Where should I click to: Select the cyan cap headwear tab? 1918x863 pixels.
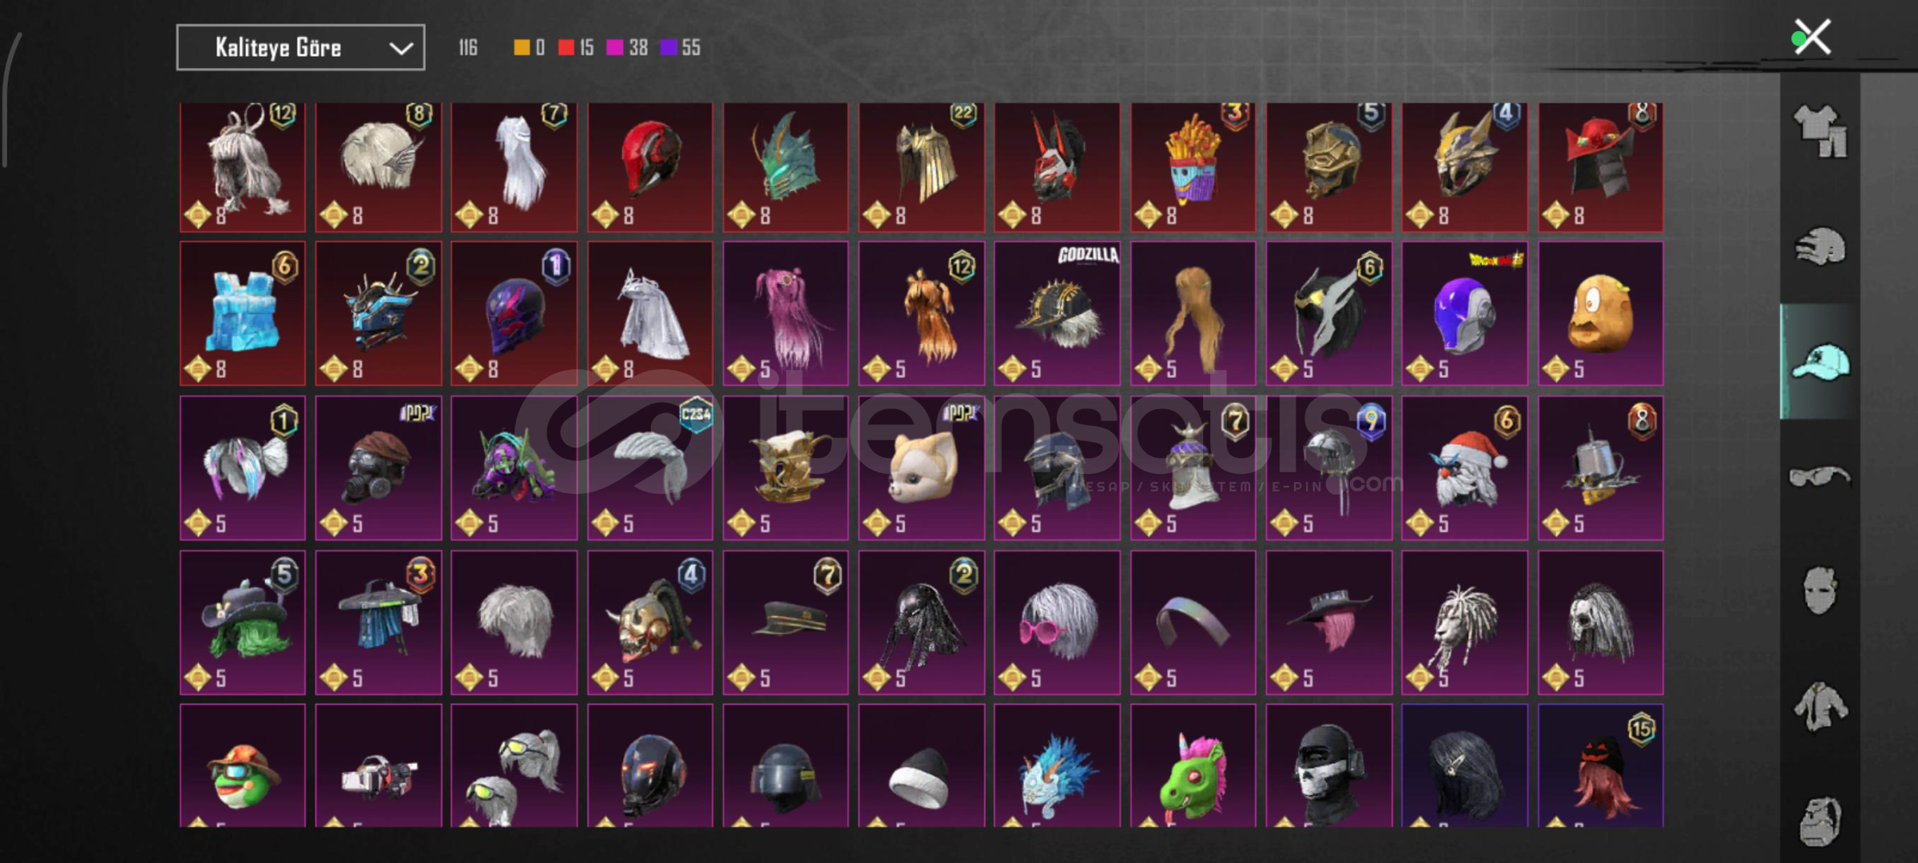(1821, 362)
